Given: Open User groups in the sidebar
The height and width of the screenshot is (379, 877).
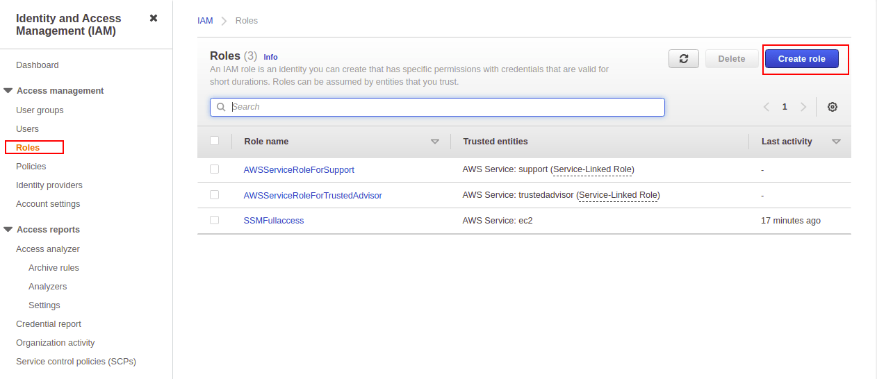Looking at the screenshot, I should tap(40, 110).
